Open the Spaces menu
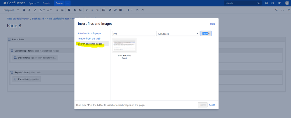The image size is (291, 118). click(34, 3)
